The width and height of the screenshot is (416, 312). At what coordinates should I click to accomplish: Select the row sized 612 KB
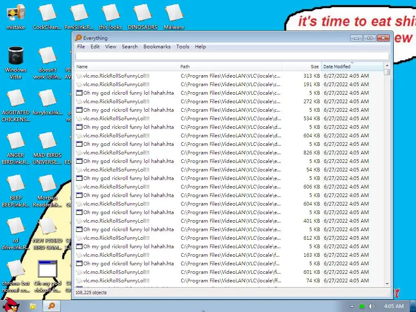coord(229,238)
